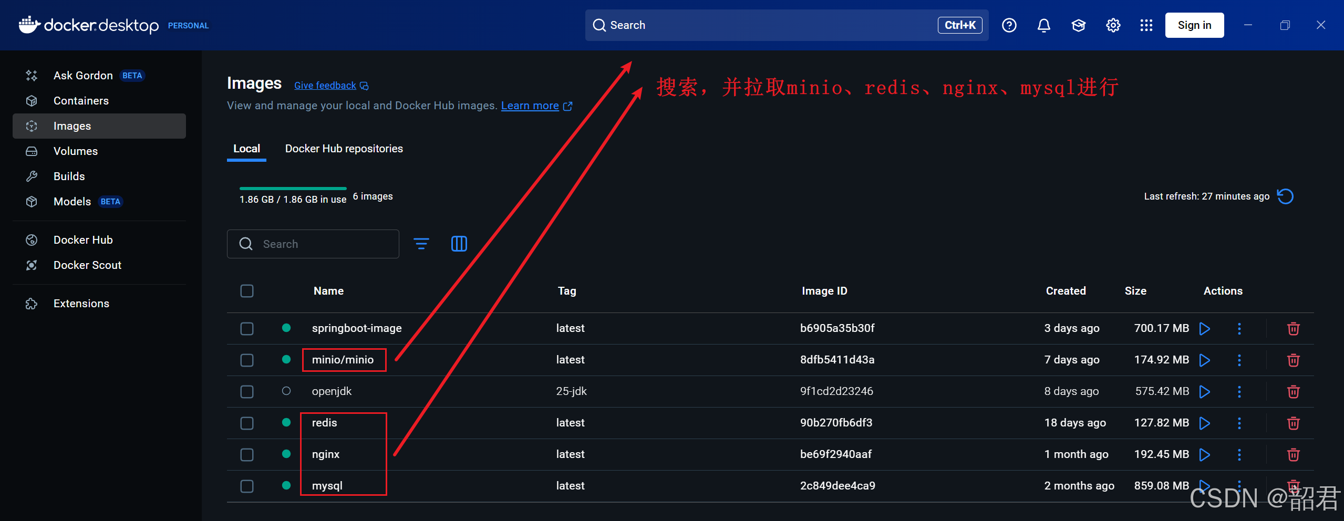Select the redis row checkbox

pos(247,423)
